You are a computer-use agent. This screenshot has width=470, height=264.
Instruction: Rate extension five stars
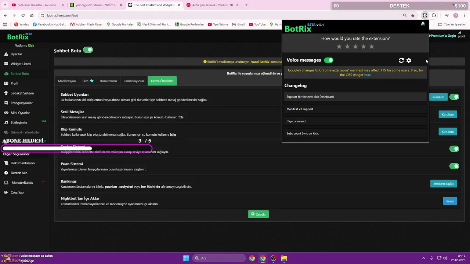pyautogui.click(x=372, y=47)
